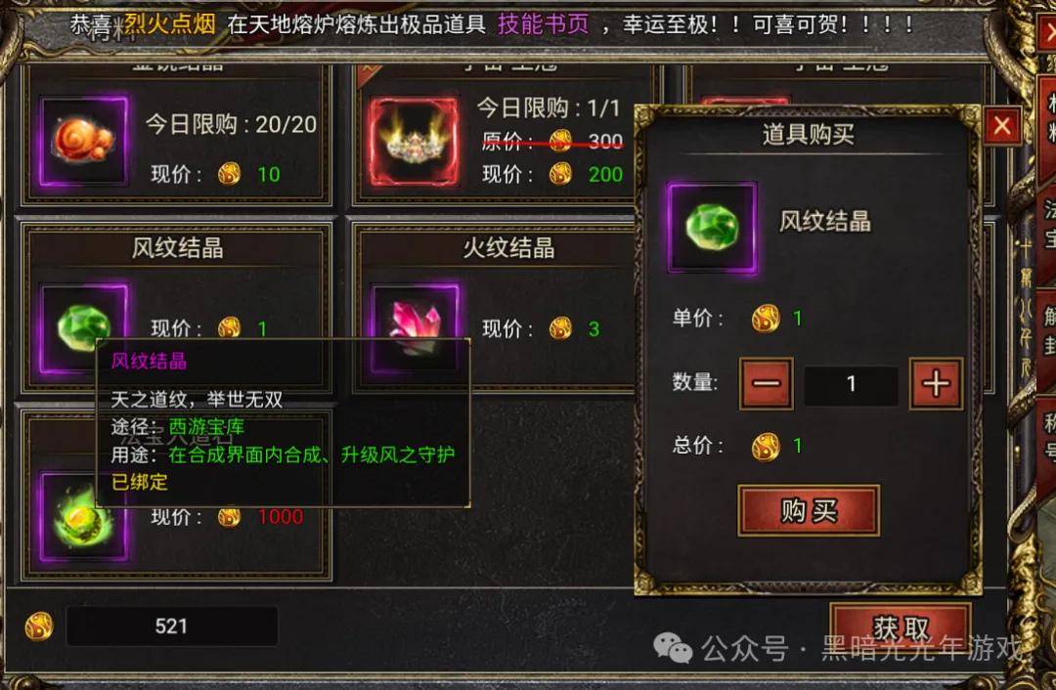Increase quantity with the plus button
Image resolution: width=1056 pixels, height=690 pixels.
pyautogui.click(x=936, y=384)
